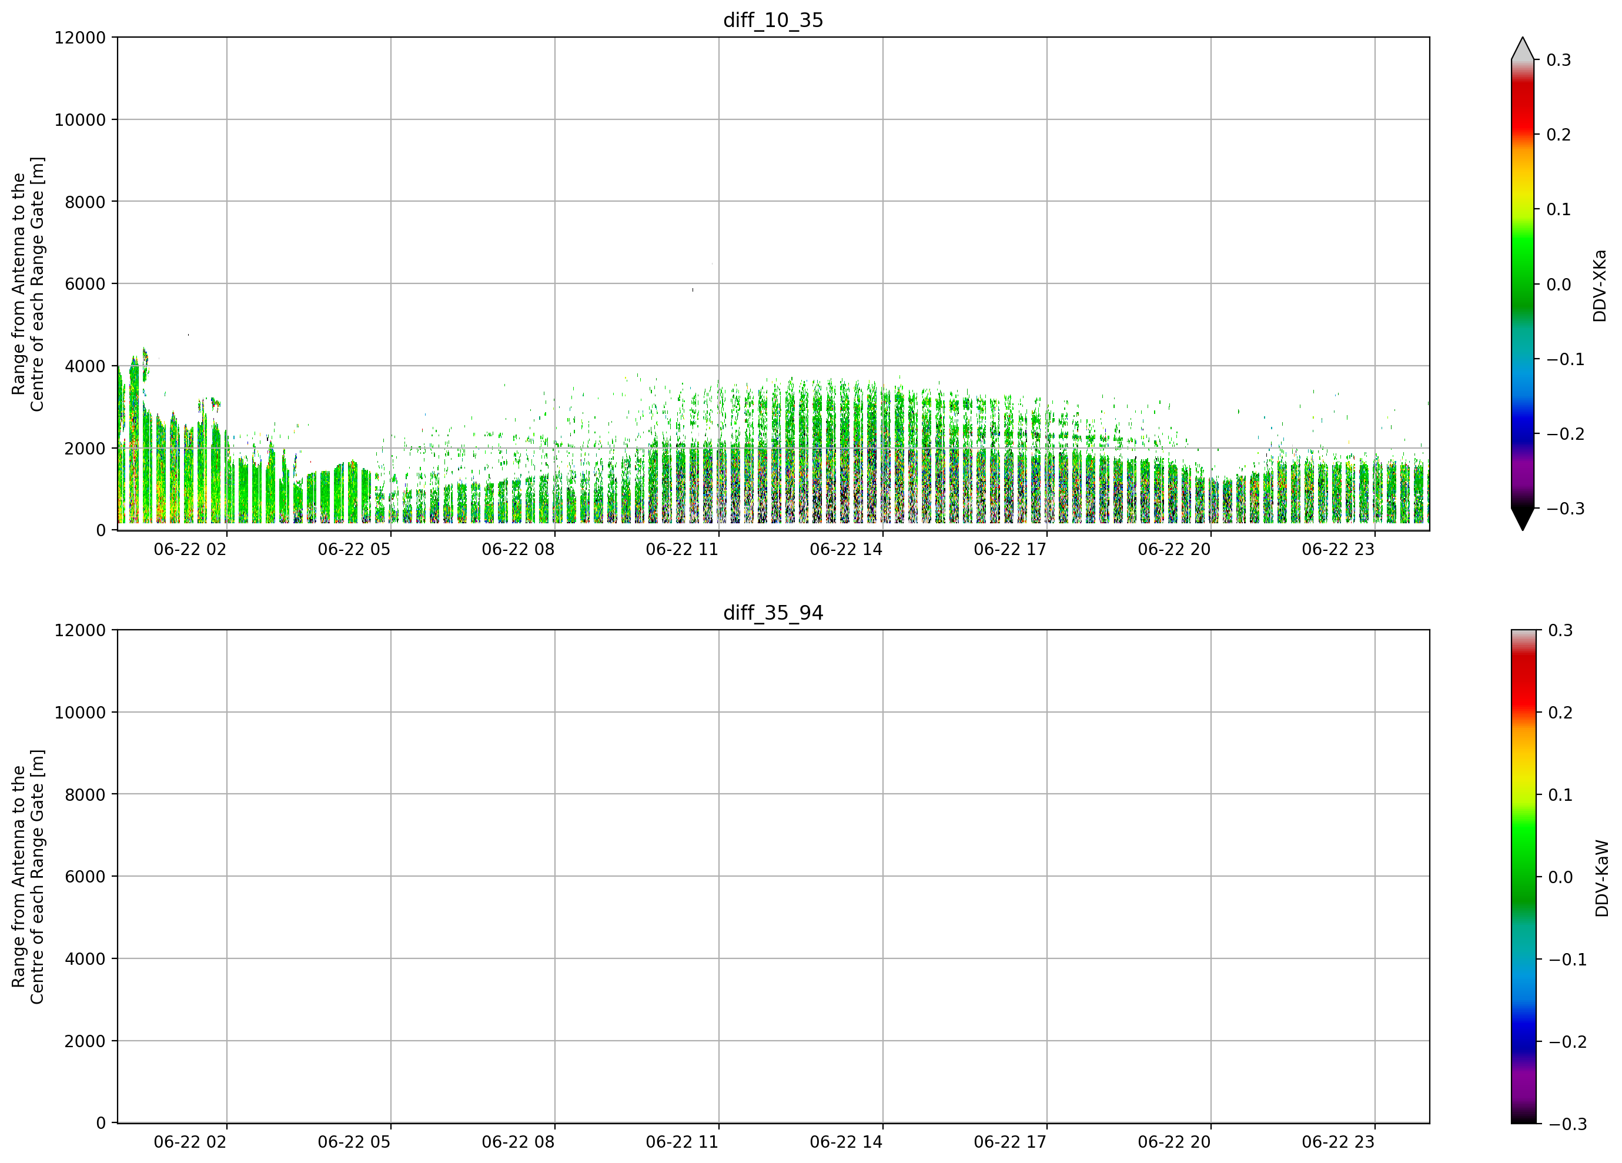Click the upper triangle arrow of top colorbar
The image size is (1622, 1163).
[1523, 49]
